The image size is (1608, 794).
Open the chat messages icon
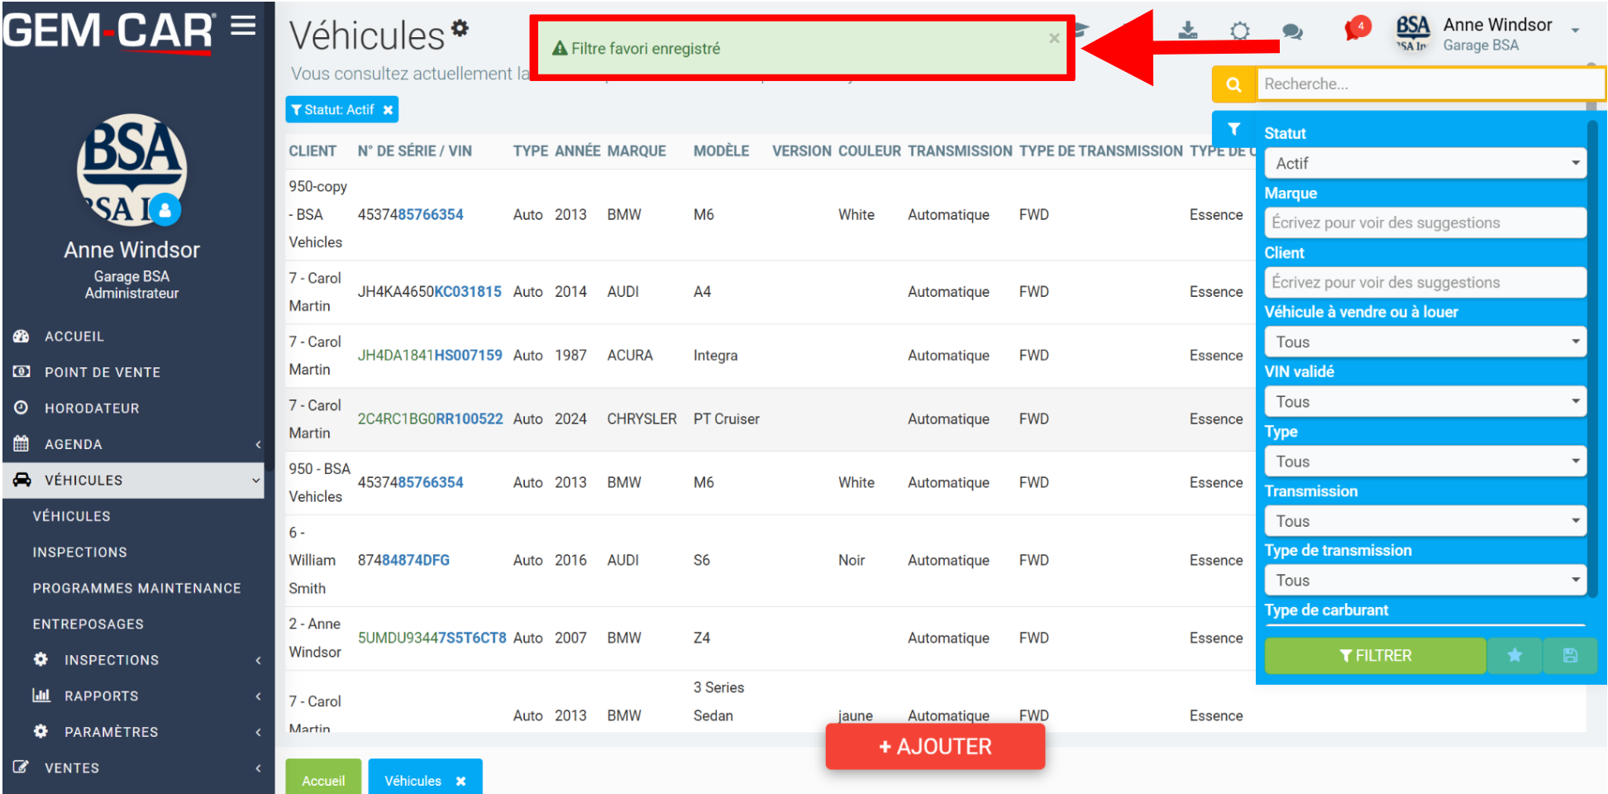click(1292, 32)
